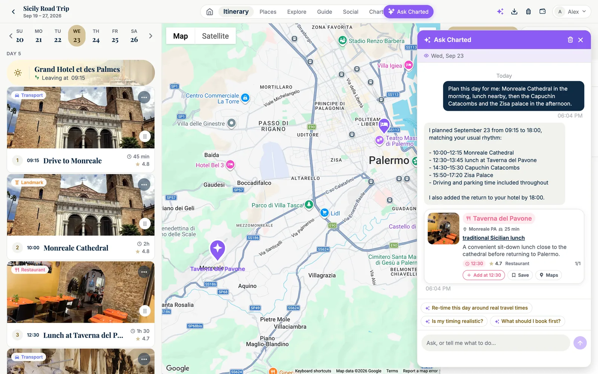The height and width of the screenshot is (374, 598).
Task: Open the home icon in the top nav
Action: pyautogui.click(x=210, y=12)
